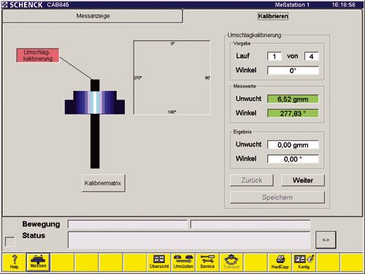Click the grayed Transport icon
The height and width of the screenshot is (274, 365).
231,262
